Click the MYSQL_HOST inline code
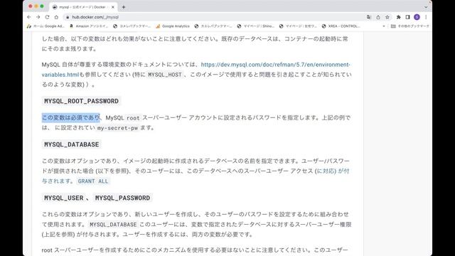This screenshot has width=455, height=256. 164,75
